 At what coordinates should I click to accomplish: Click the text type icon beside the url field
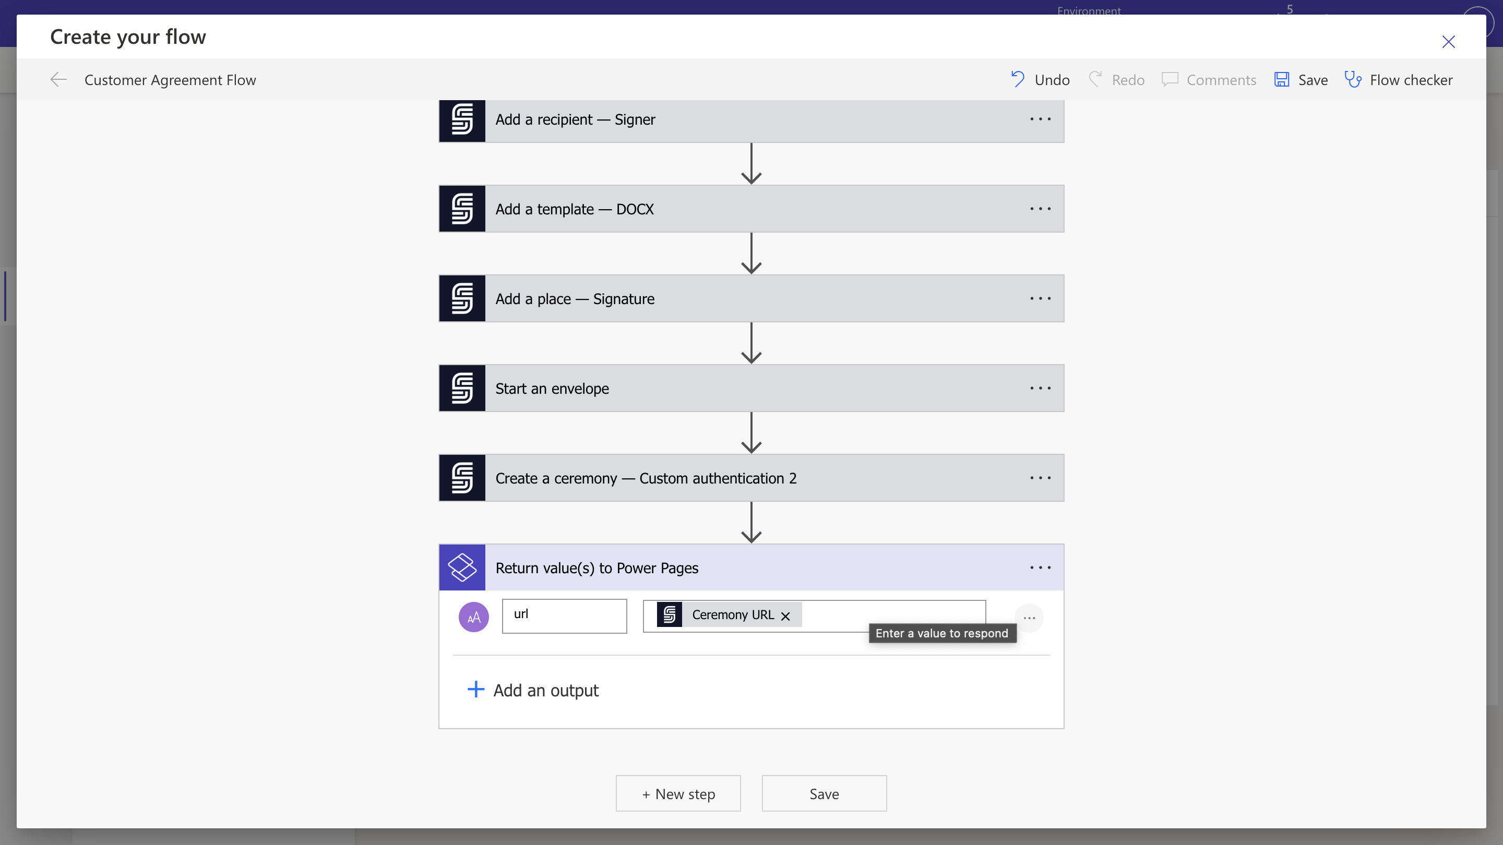click(473, 617)
